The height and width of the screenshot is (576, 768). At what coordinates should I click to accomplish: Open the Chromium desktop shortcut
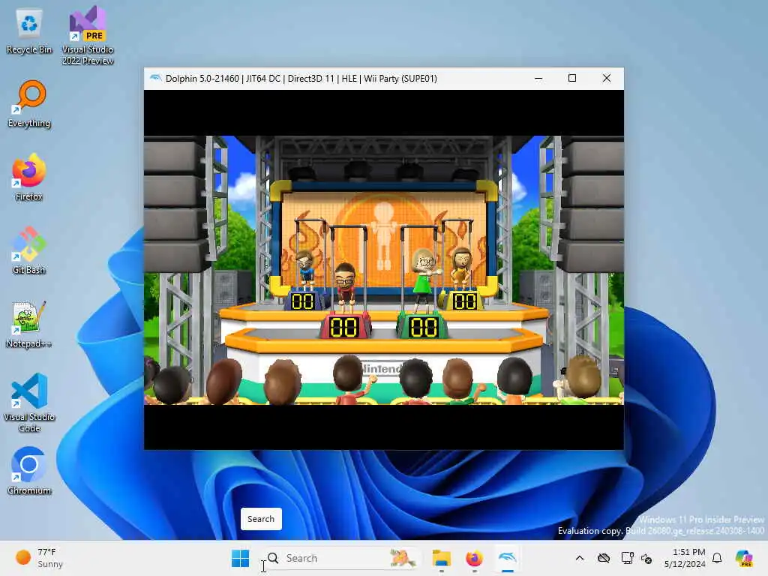point(29,471)
